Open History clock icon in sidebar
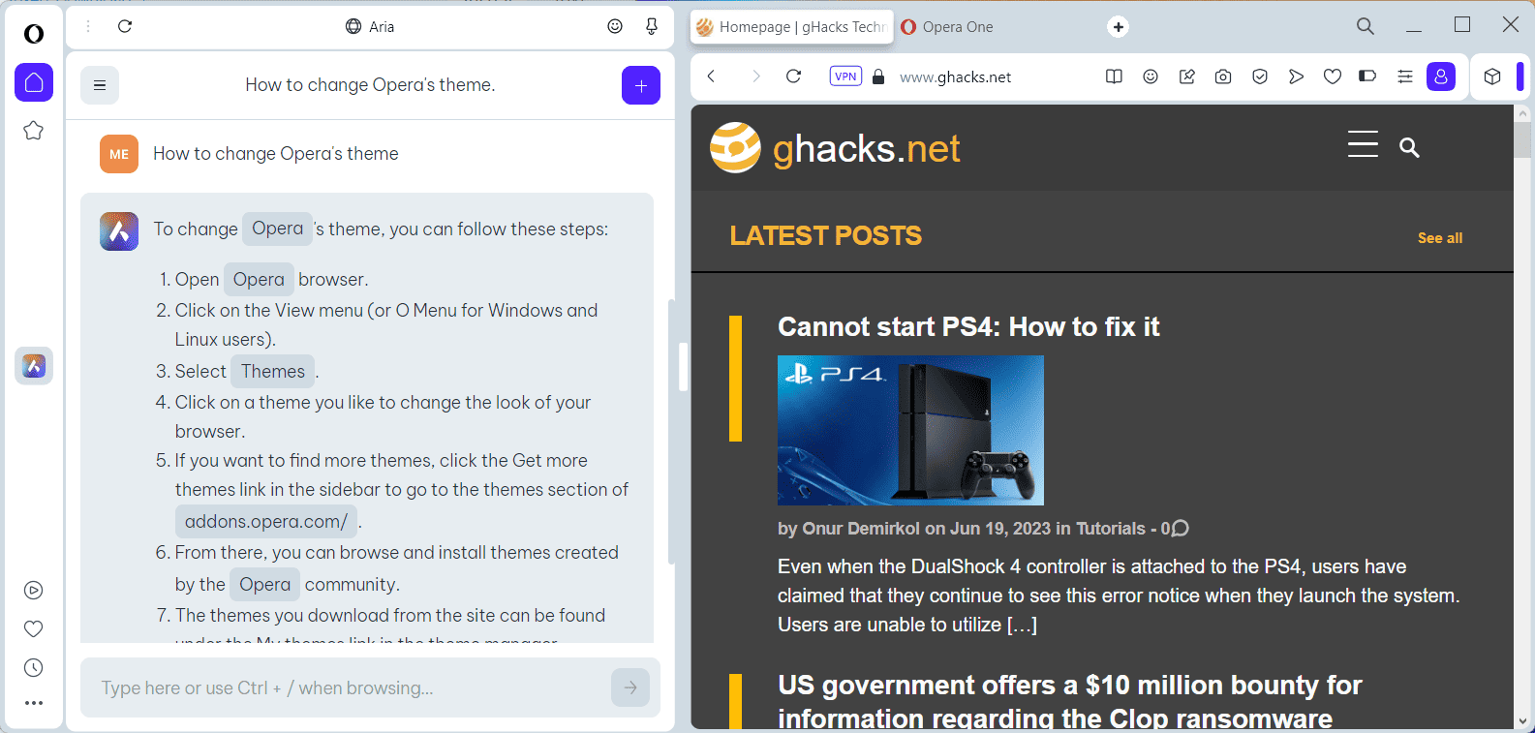Screen dimensions: 1535x733 click(x=34, y=668)
